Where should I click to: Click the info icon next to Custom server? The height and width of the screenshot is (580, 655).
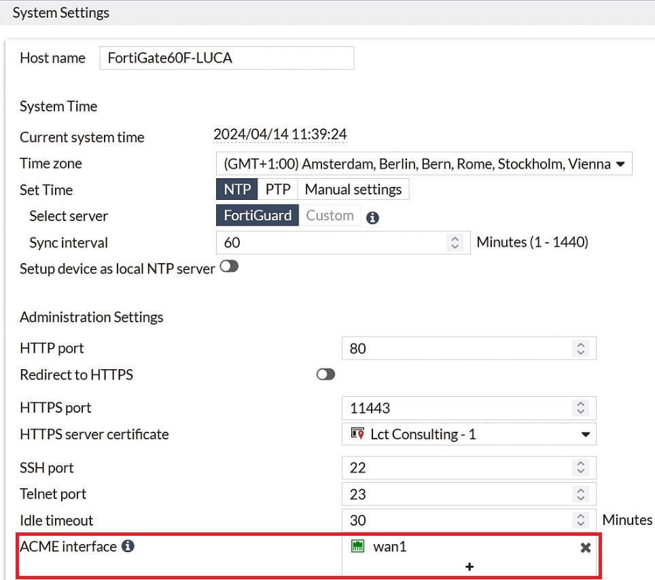(372, 218)
